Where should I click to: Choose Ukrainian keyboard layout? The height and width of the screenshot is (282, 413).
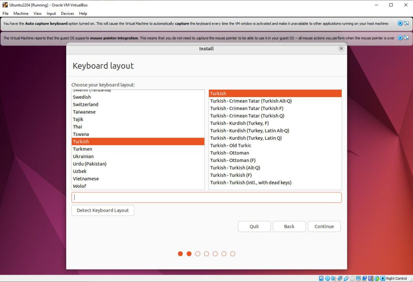138,156
